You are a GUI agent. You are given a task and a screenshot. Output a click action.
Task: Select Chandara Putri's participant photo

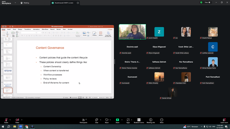(186, 77)
